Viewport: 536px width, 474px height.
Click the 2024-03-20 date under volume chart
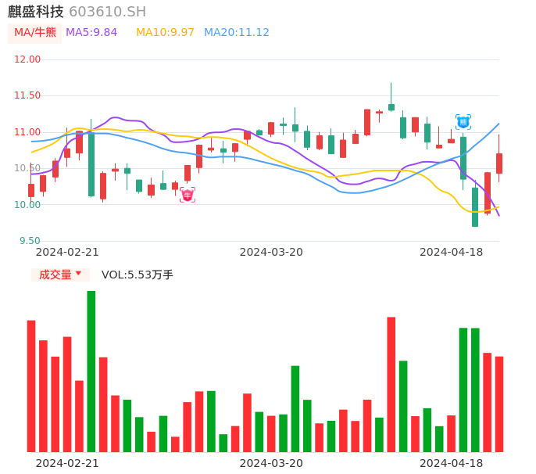click(271, 463)
